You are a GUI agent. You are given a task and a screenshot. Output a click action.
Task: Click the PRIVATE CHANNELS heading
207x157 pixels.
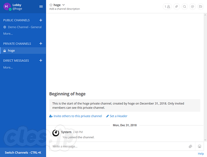point(17,43)
